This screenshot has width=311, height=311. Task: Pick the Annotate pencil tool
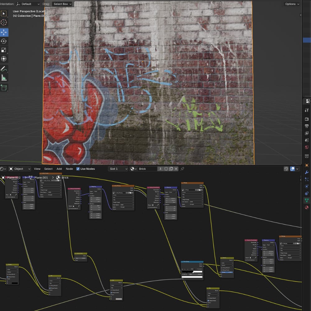pyautogui.click(x=4, y=69)
